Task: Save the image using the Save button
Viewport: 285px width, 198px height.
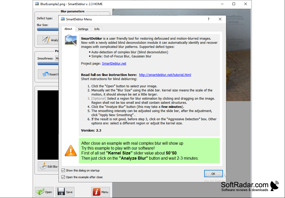Action: [x=65, y=192]
